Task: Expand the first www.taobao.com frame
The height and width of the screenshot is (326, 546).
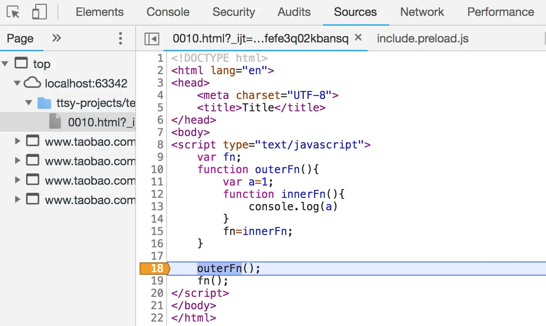Action: (17, 141)
